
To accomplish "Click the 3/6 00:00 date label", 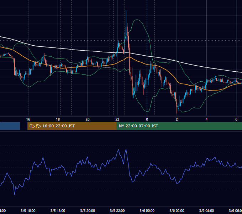I will click(x=147, y=210).
